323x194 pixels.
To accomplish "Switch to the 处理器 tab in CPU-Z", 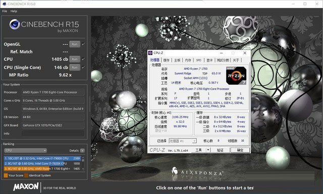I will coord(155,60).
